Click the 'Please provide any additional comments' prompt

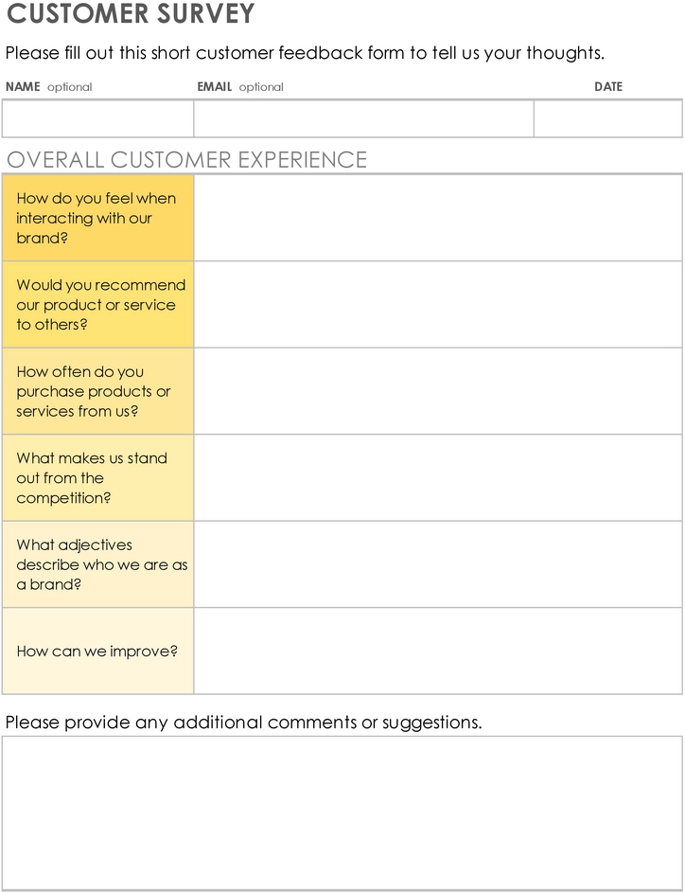[243, 723]
